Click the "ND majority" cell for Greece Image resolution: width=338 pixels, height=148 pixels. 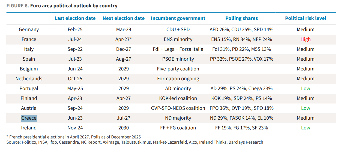point(178,118)
